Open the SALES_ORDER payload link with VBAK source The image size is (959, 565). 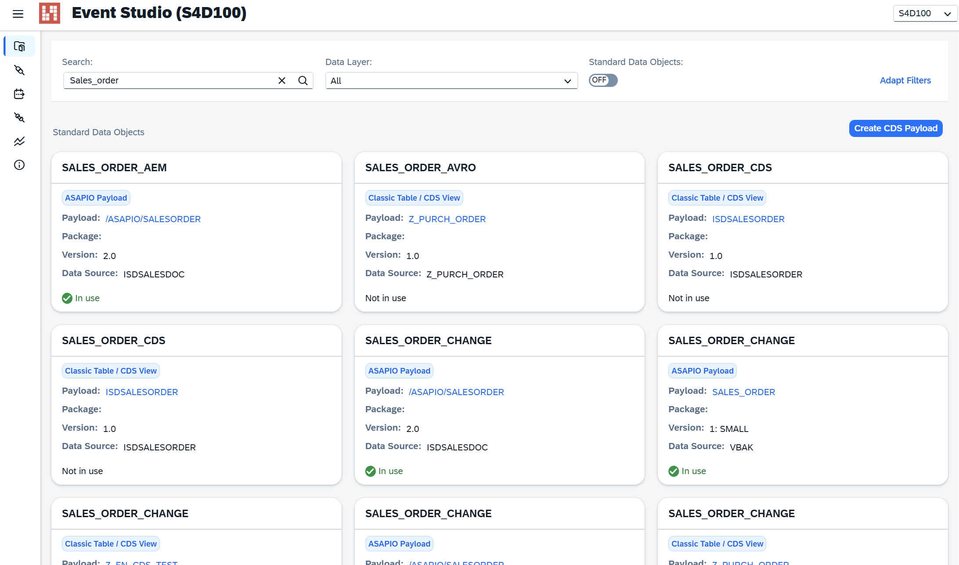pyautogui.click(x=743, y=392)
